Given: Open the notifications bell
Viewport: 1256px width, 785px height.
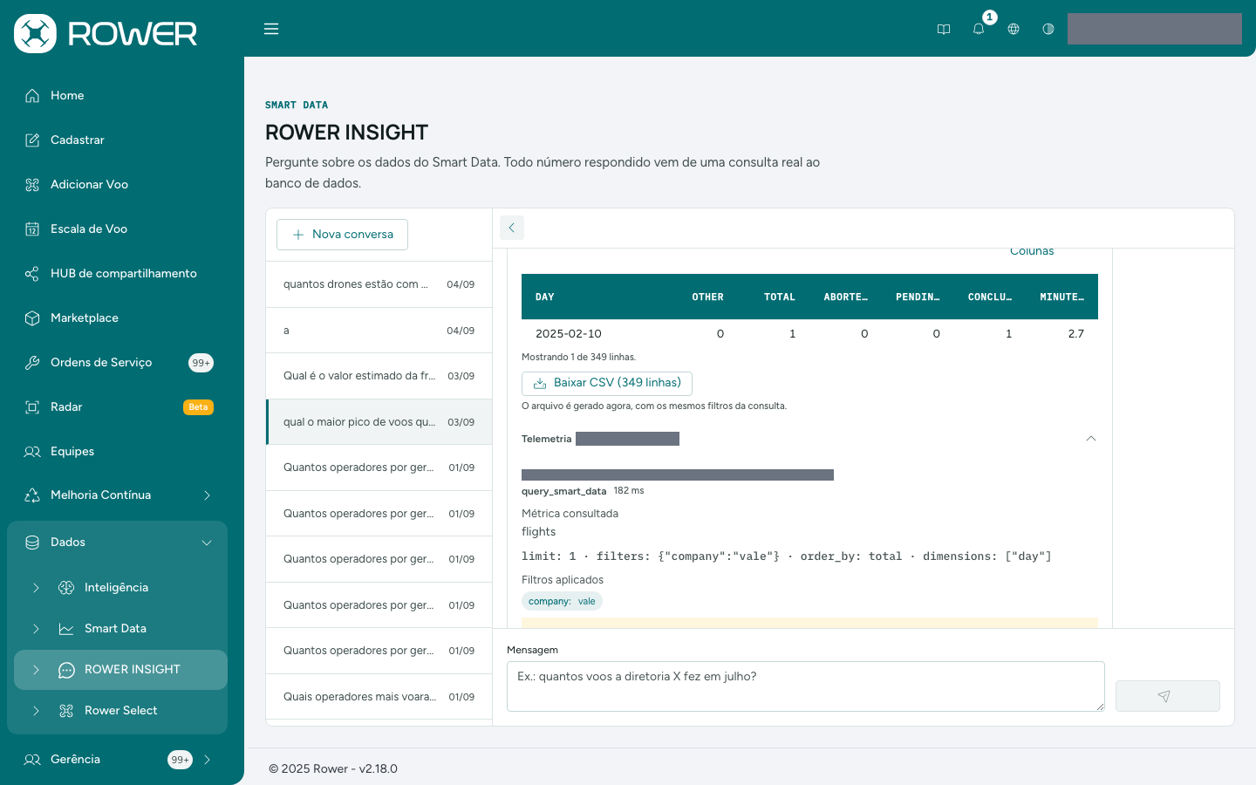Looking at the screenshot, I should (x=979, y=29).
